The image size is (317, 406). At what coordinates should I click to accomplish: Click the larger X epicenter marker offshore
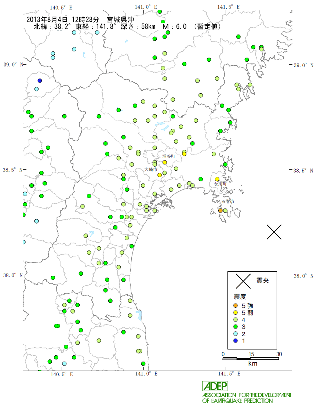pyautogui.click(x=274, y=232)
